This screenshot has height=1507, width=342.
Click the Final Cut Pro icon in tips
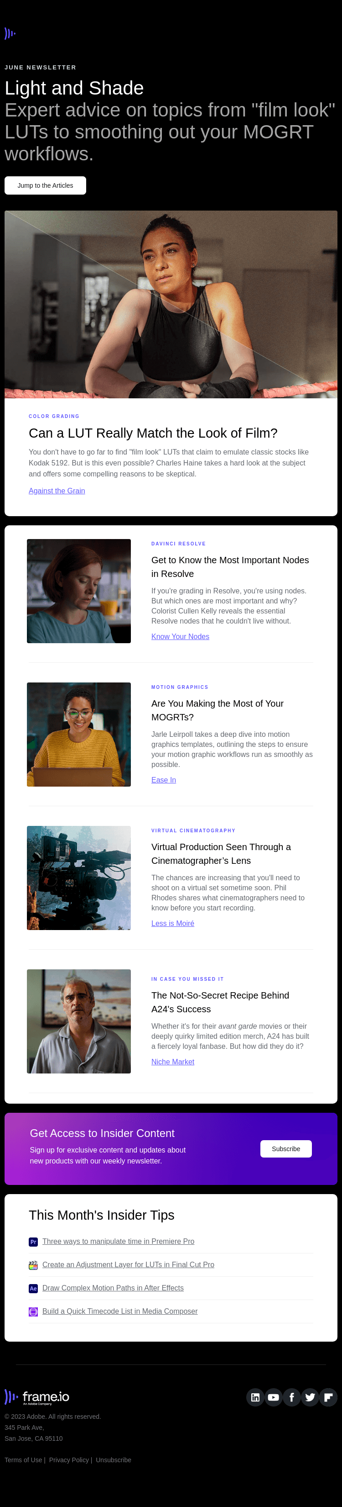33,1265
